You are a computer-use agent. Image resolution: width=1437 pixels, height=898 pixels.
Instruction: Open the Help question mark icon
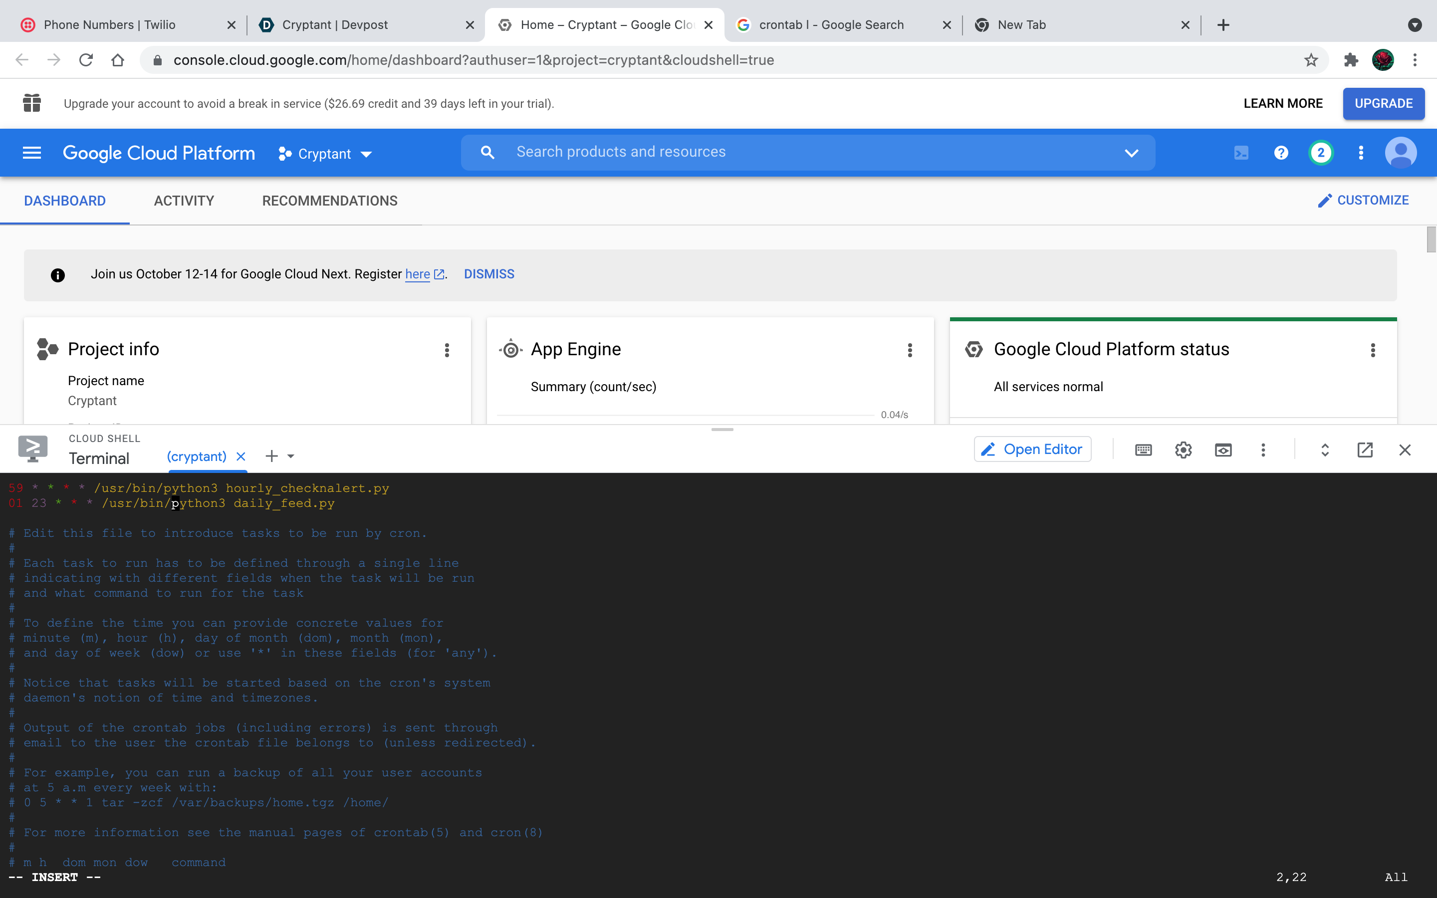pyautogui.click(x=1281, y=153)
